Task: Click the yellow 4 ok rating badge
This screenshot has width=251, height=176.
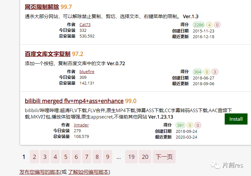Action: pos(209,25)
